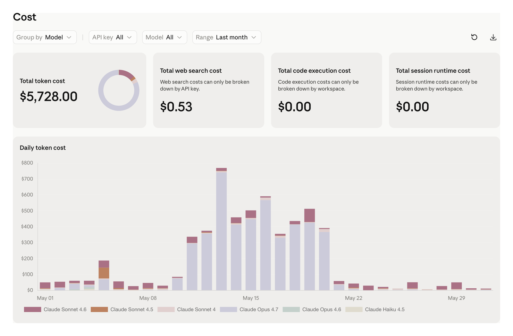
Task: Click the $600 y-axis label
Action: click(x=27, y=195)
